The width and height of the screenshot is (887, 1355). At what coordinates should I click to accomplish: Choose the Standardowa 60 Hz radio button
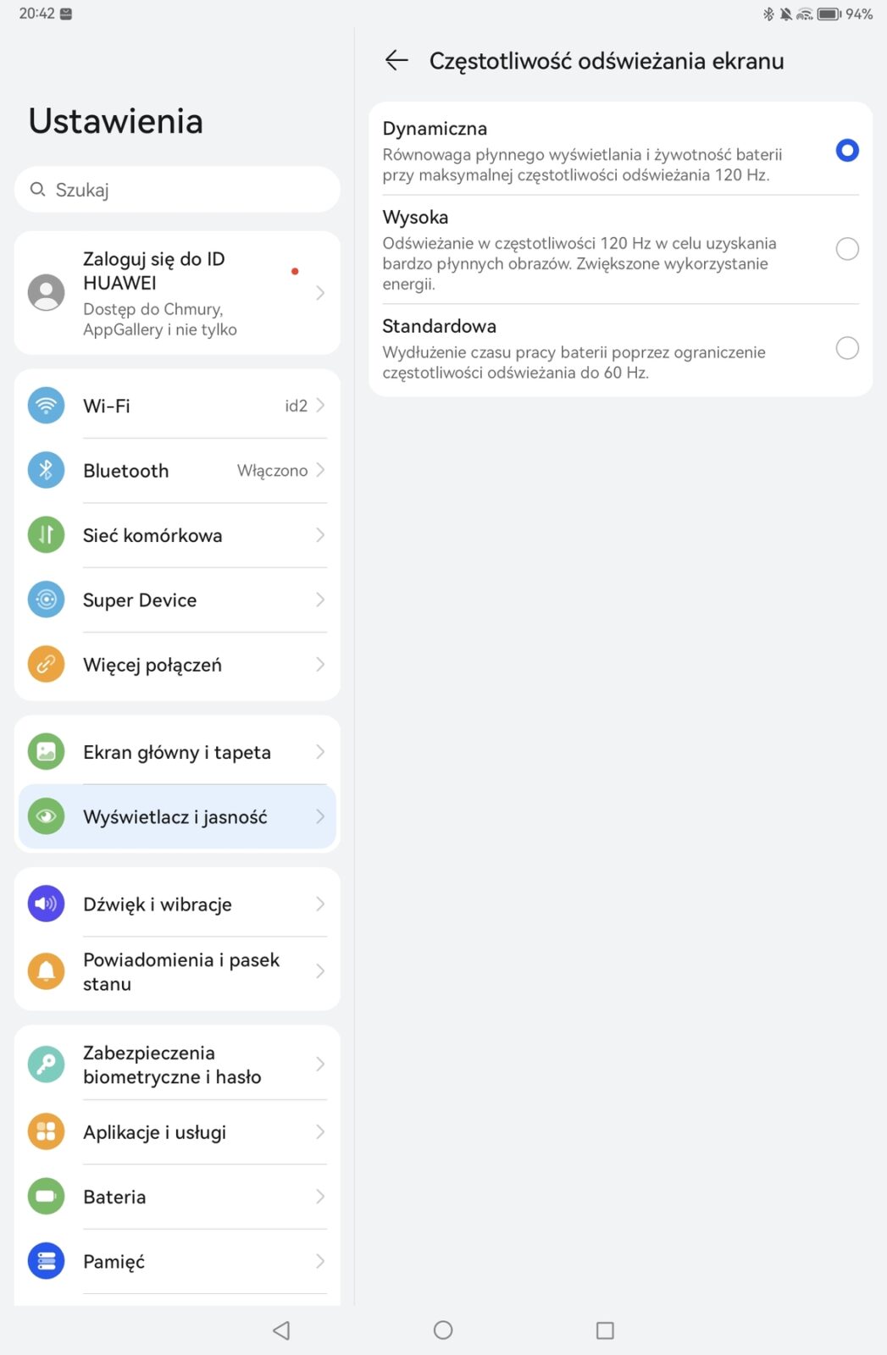[x=847, y=348]
